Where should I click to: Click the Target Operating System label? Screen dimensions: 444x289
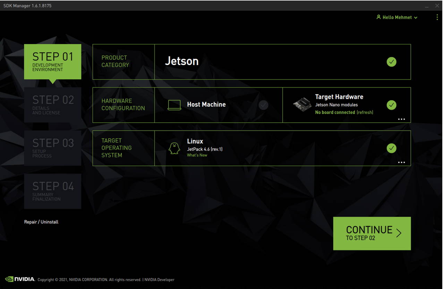tap(117, 148)
